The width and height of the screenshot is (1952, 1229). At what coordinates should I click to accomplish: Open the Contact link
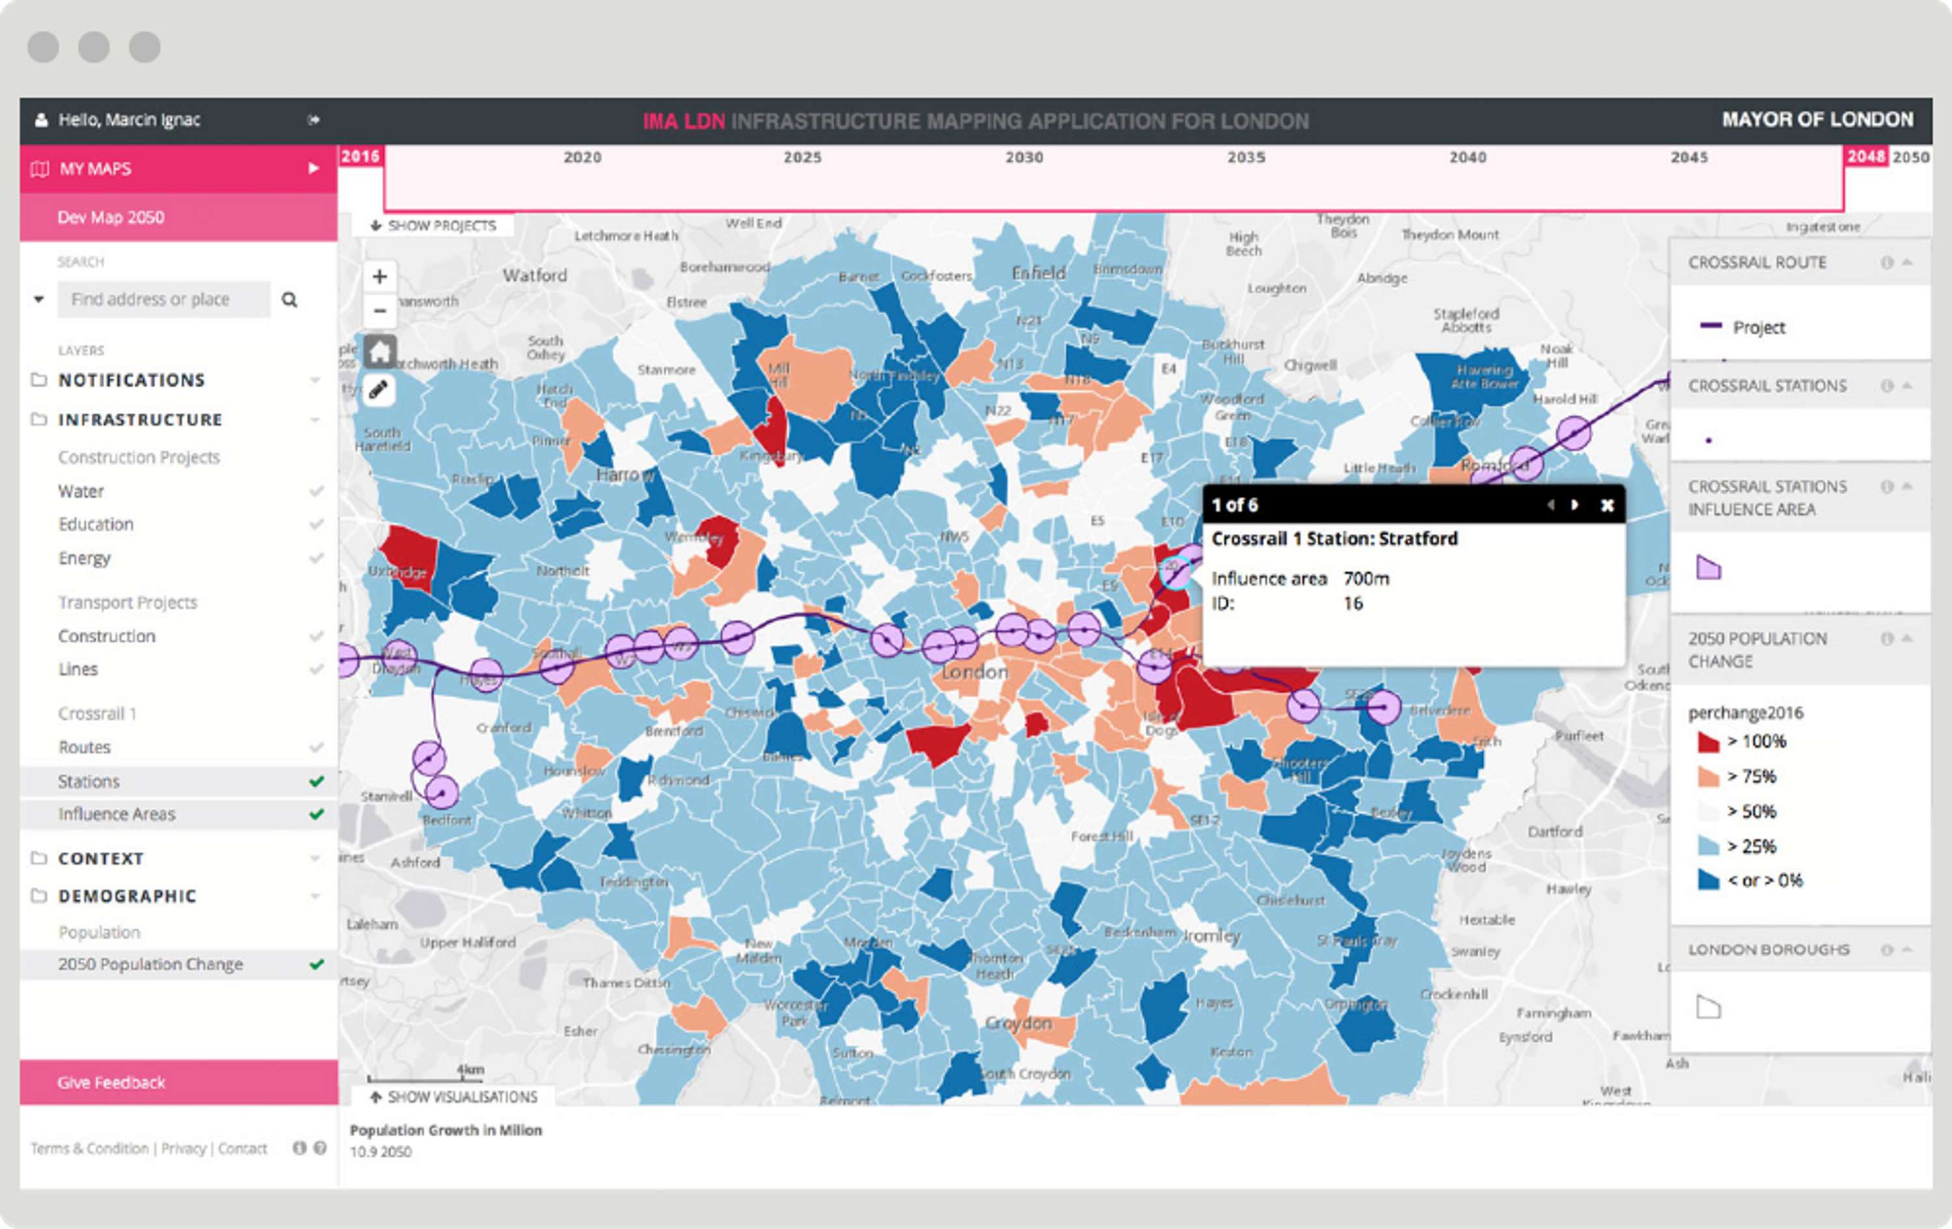pyautogui.click(x=243, y=1148)
